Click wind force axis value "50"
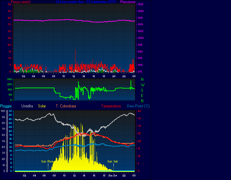This screenshot has width=231, height=180. (x=9, y=4)
